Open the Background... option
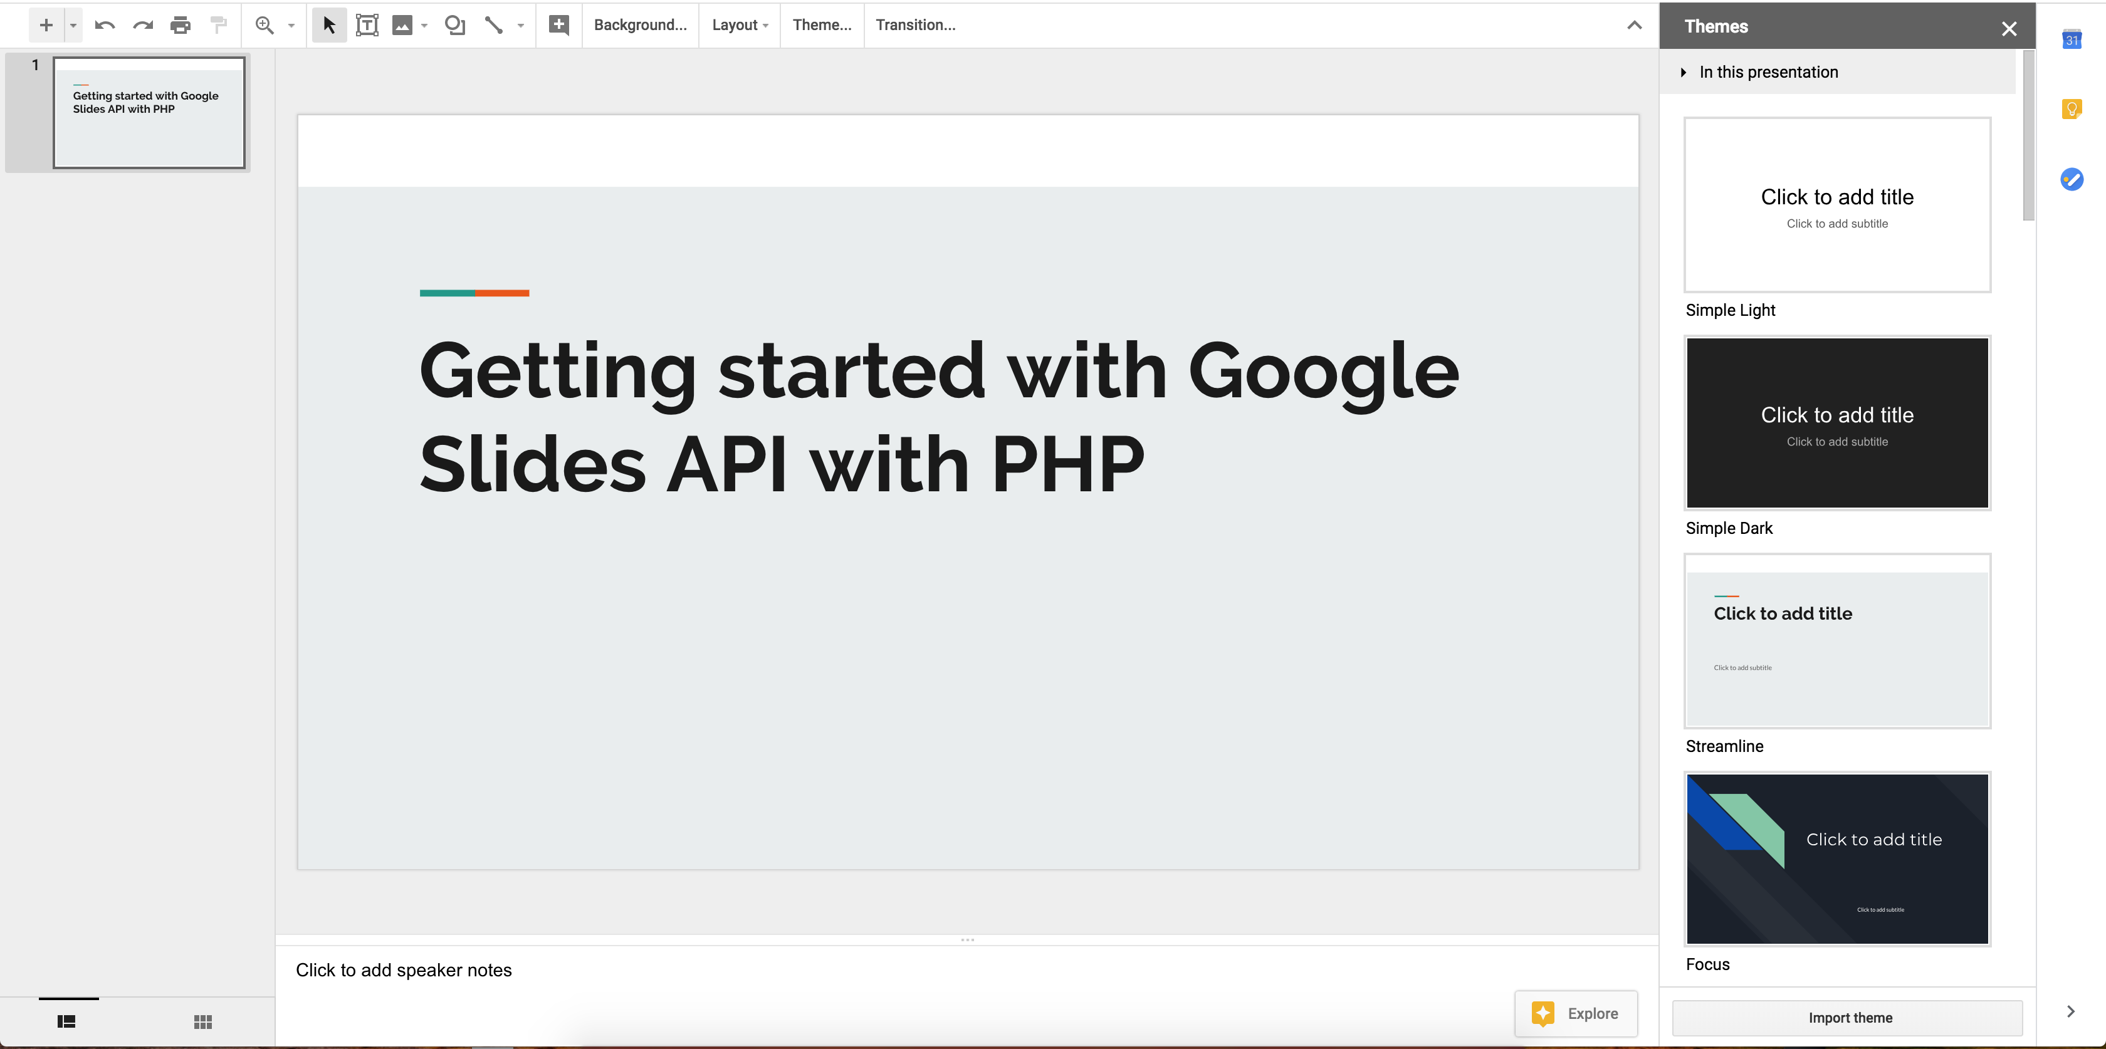Screen dimensions: 2106x1049 click(640, 25)
